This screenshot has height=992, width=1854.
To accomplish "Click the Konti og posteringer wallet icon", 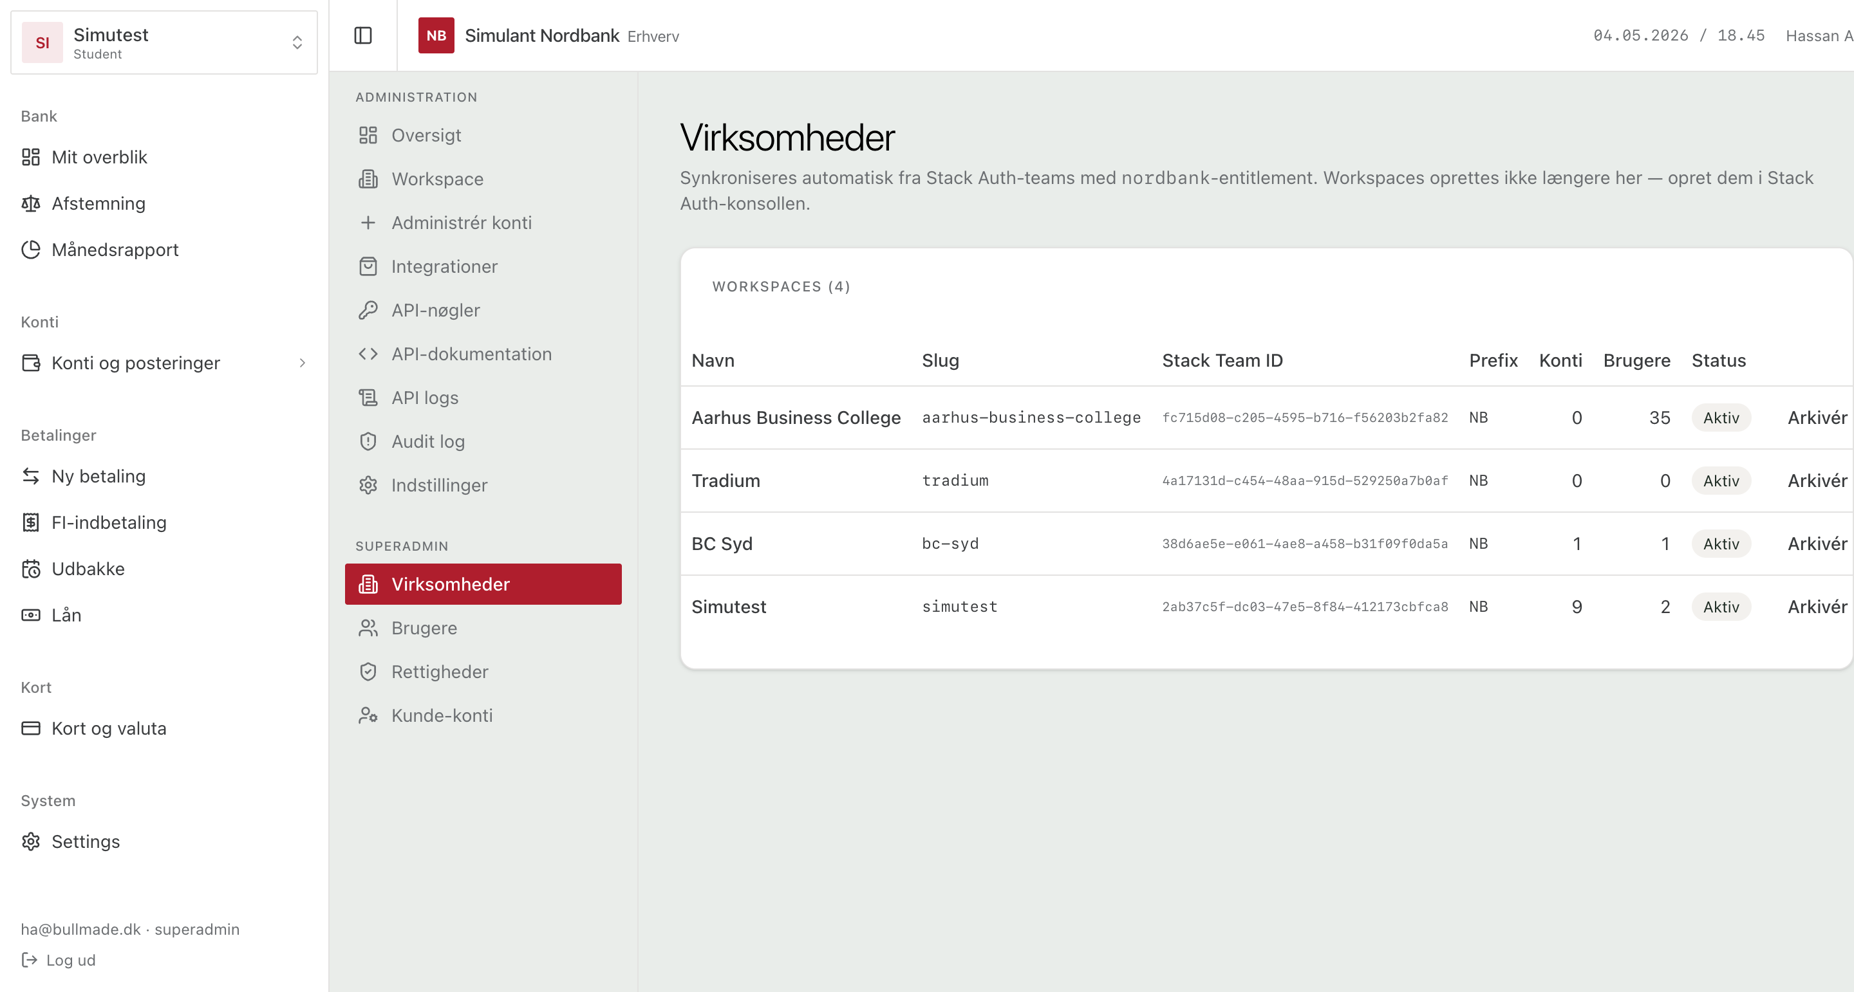I will [31, 363].
